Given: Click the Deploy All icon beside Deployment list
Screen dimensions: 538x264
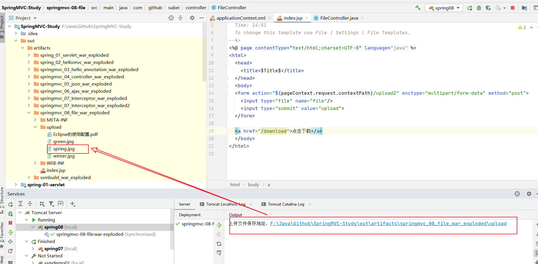Looking at the screenshot, I should tap(219, 225).
